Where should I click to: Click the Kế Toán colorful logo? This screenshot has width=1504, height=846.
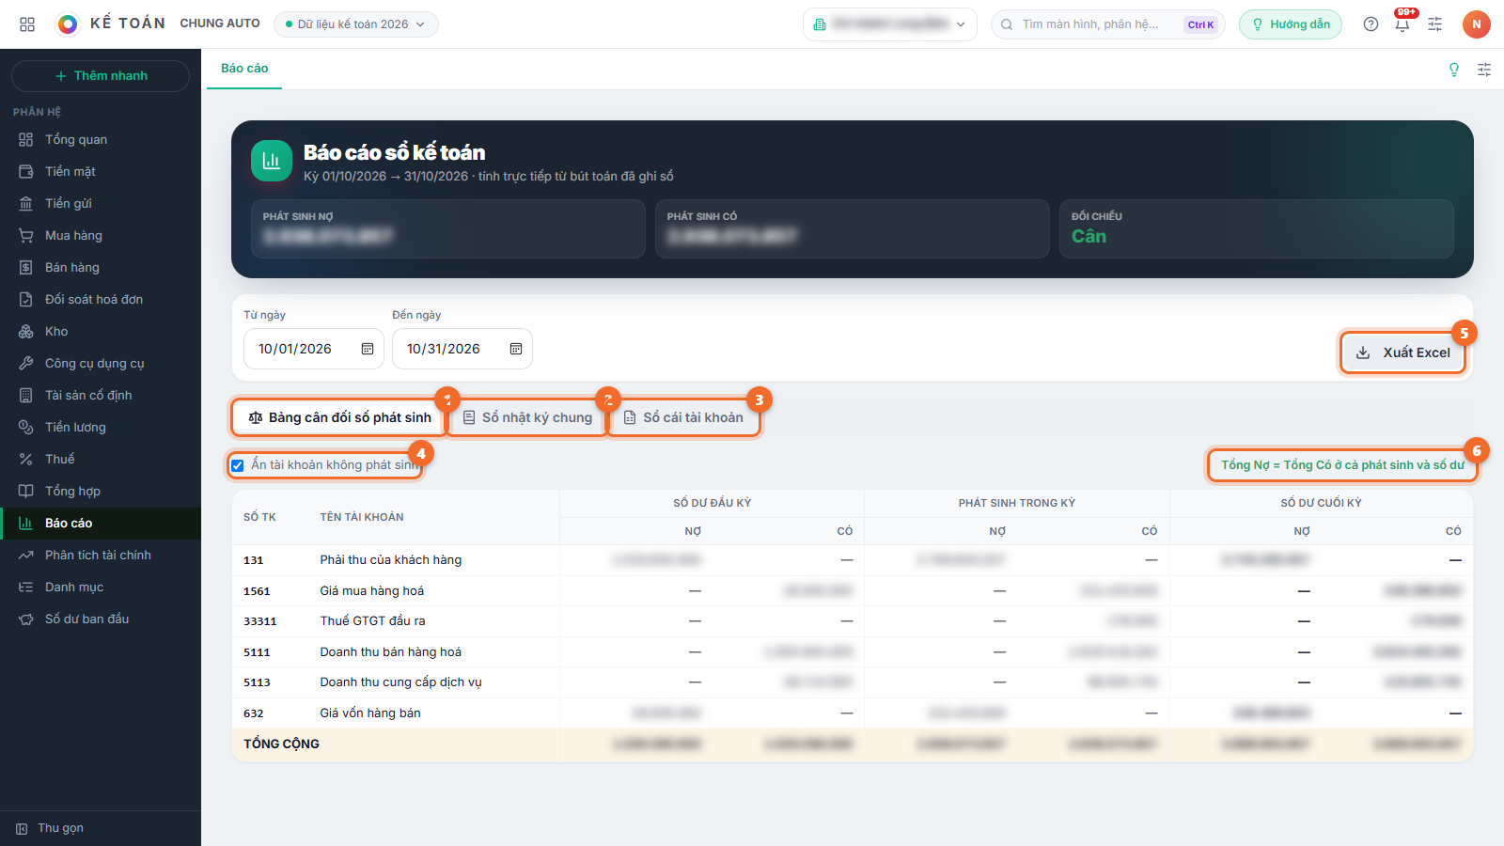point(68,24)
